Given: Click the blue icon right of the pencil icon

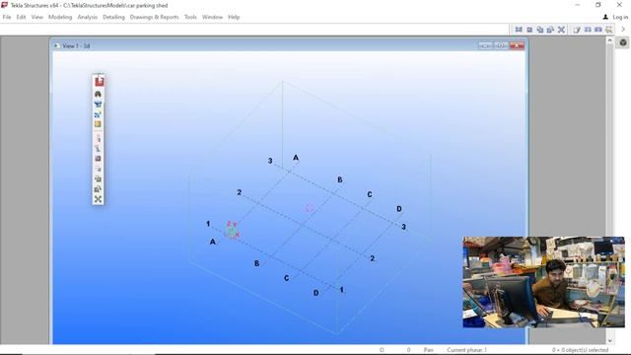Looking at the screenshot, I should 588,30.
